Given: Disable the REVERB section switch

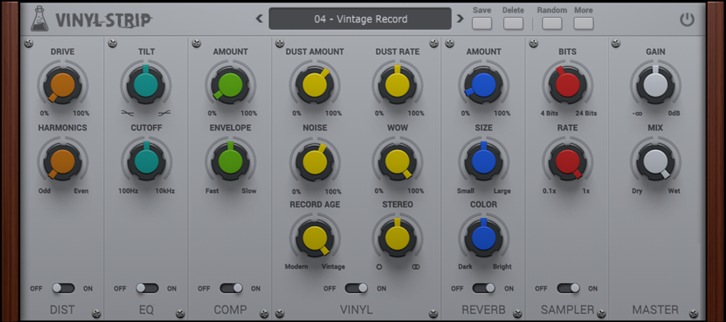Looking at the screenshot, I should coord(484,289).
